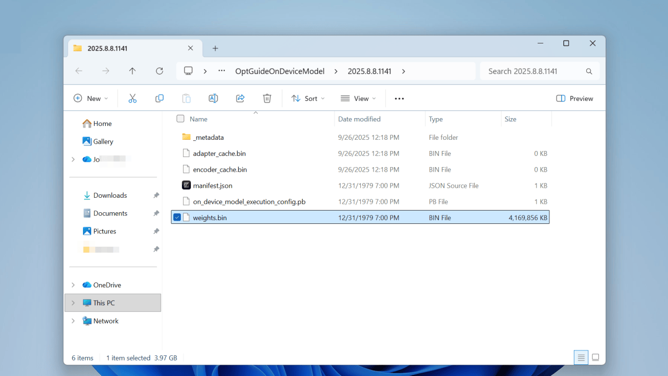Switch to large thumbnails view in status bar
This screenshot has height=376, width=668.
[596, 358]
